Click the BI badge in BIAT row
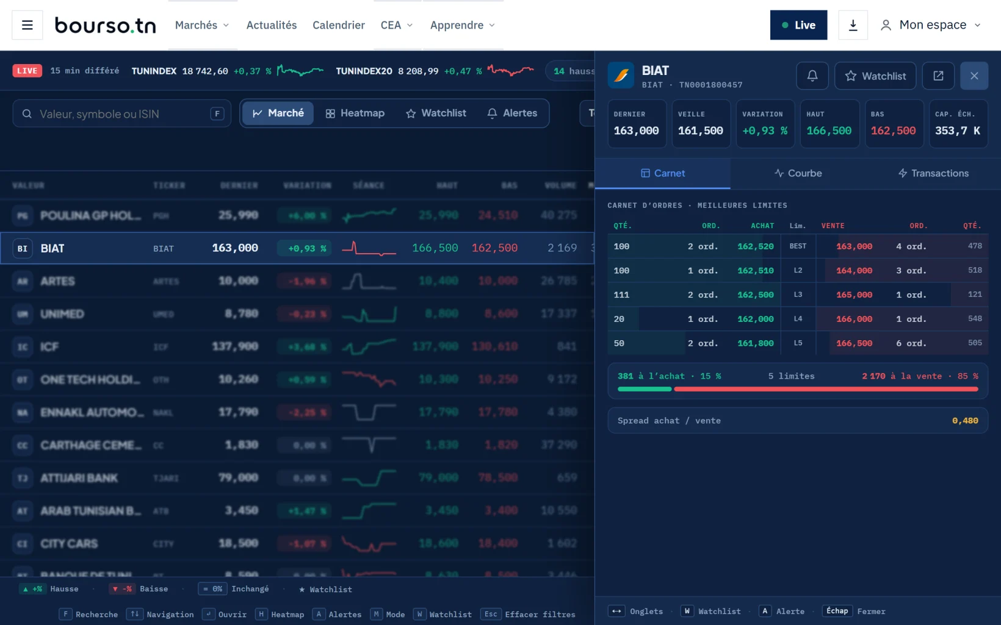 click(23, 248)
